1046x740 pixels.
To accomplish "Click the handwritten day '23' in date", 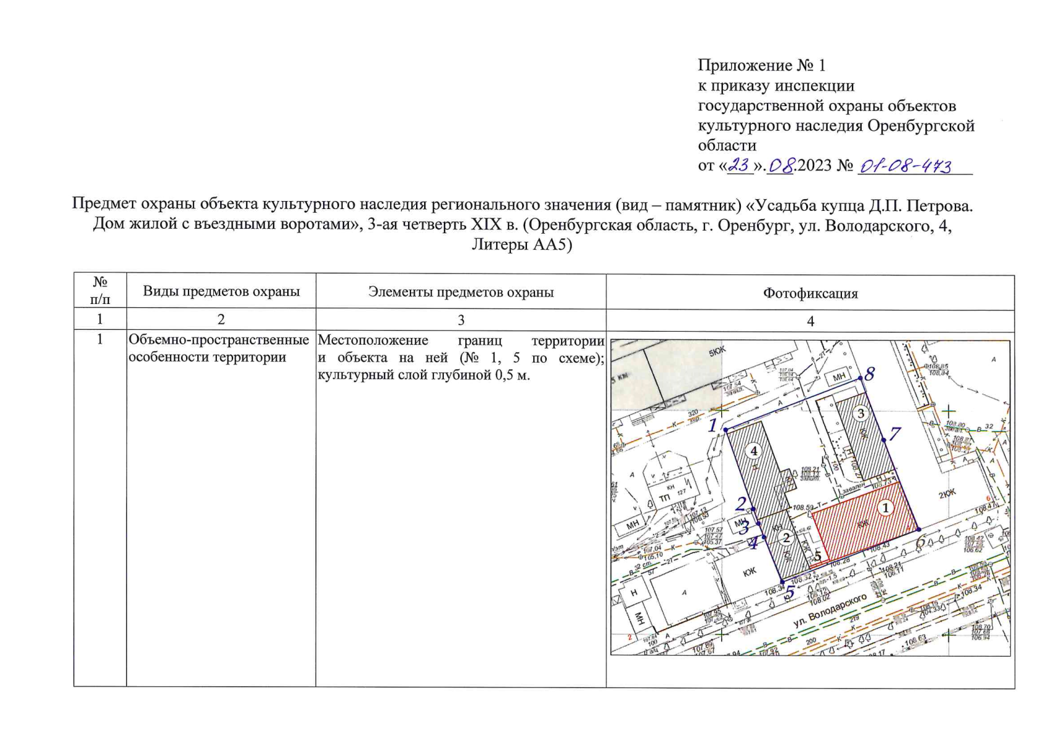I will [739, 165].
